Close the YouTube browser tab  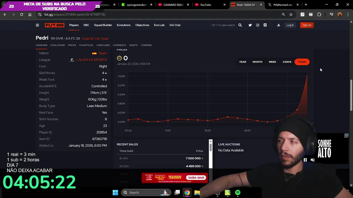[x=224, y=5]
